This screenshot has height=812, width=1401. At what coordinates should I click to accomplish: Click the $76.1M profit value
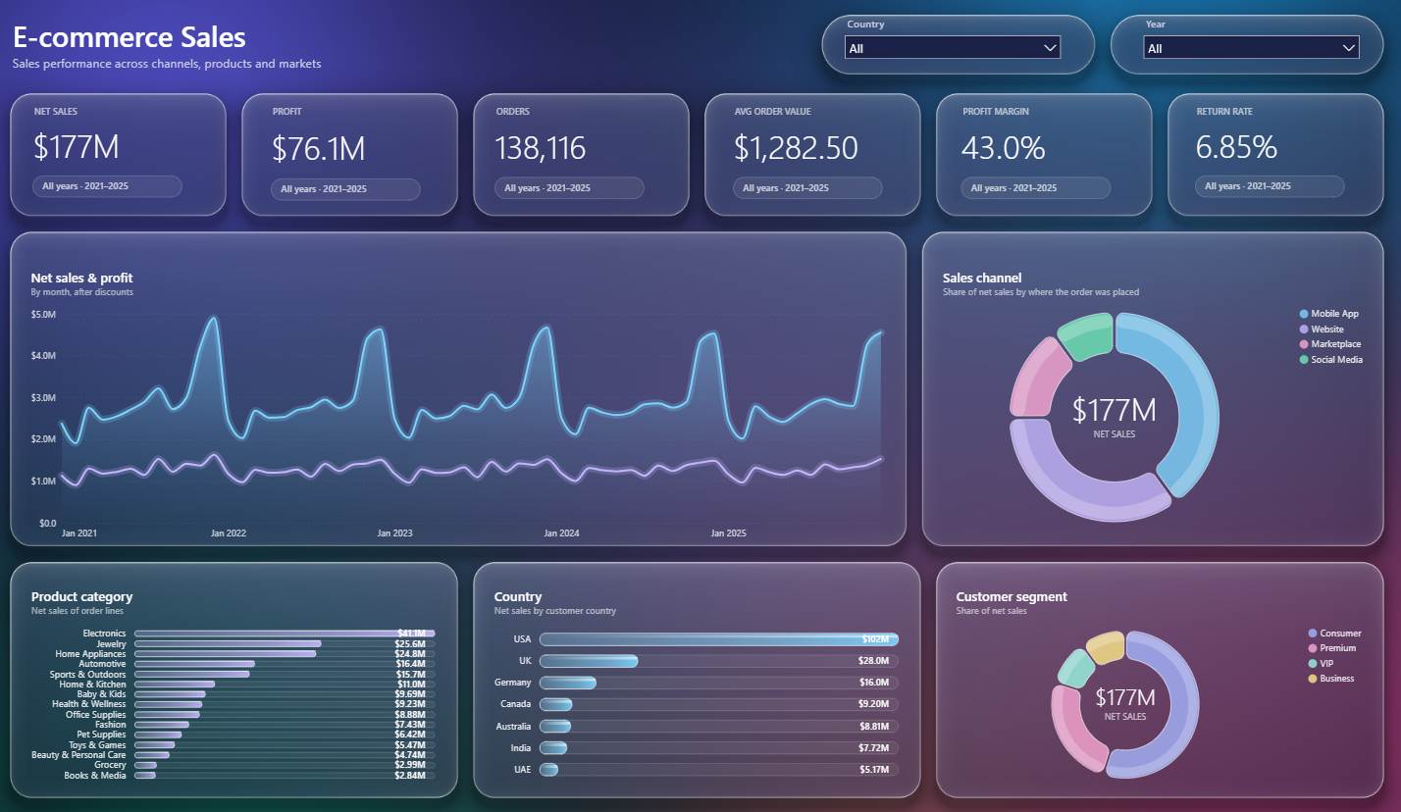pyautogui.click(x=319, y=149)
